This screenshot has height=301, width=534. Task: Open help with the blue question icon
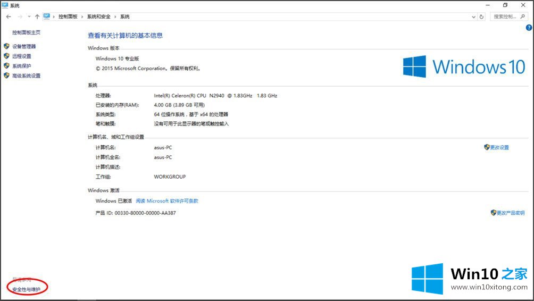[529, 28]
